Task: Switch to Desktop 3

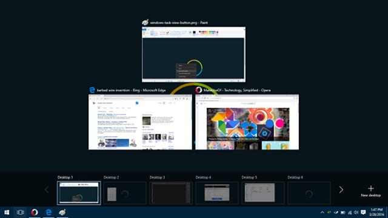Action: pos(171,193)
